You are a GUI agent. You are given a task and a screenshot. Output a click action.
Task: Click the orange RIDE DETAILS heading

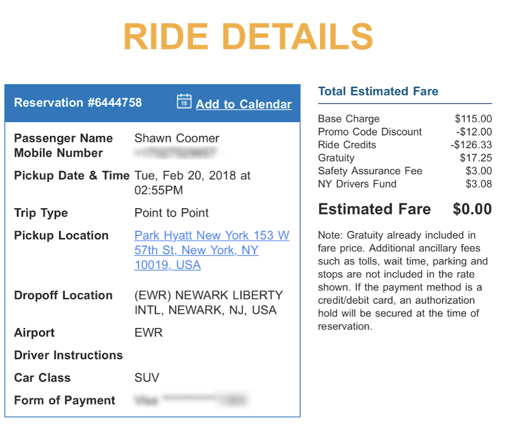pos(248,36)
